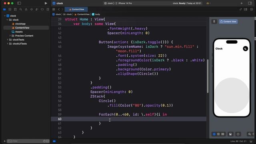The image size is (256, 144).
Task: Open the Library with plus button
Action: pyautogui.click(x=242, y=3)
